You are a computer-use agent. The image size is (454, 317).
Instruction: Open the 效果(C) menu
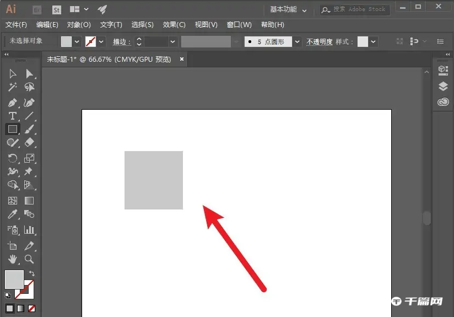click(174, 25)
